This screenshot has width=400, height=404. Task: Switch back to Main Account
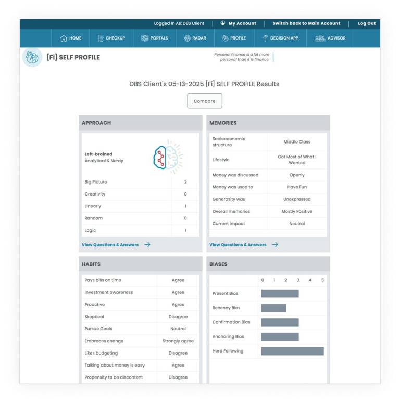pos(306,23)
